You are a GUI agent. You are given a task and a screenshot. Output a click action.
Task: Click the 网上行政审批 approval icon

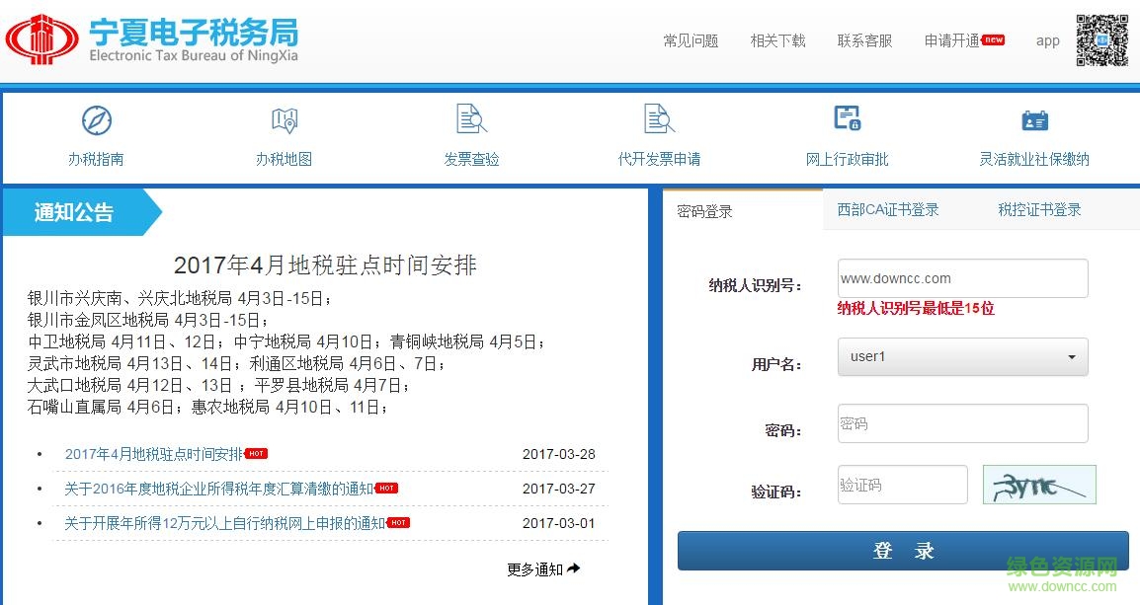pyautogui.click(x=847, y=119)
